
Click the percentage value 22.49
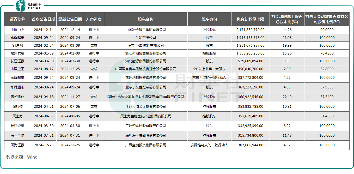(287, 97)
